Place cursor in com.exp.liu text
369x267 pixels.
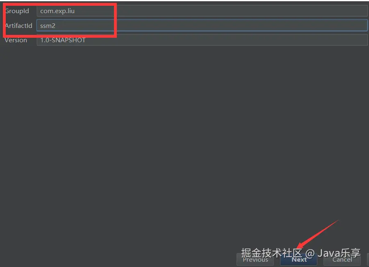[x=57, y=11]
